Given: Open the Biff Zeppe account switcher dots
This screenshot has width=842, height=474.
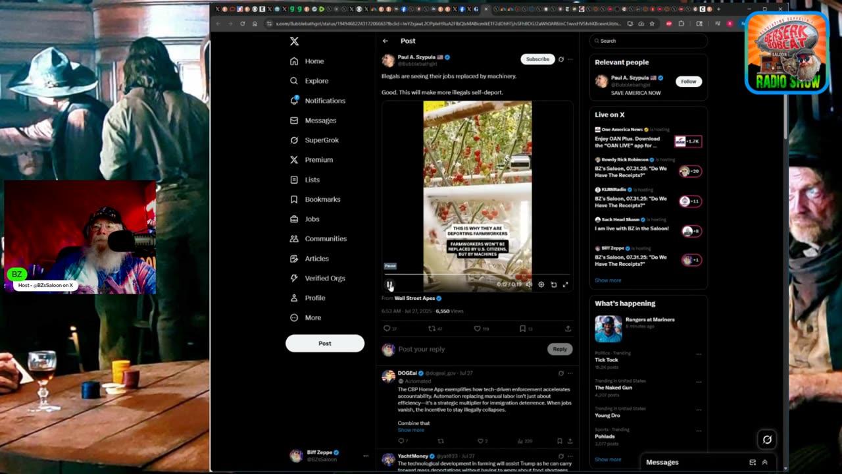Looking at the screenshot, I should pyautogui.click(x=366, y=456).
